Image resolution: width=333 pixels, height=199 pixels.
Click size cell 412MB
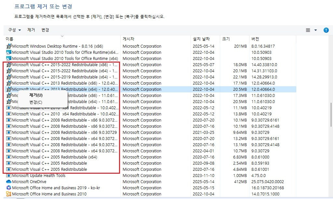(240, 181)
